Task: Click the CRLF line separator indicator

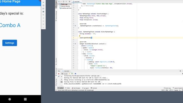Action: (167, 90)
